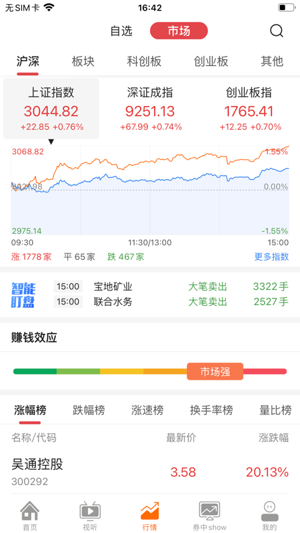
Task: Switch to the 科创板 tab
Action: point(144,61)
